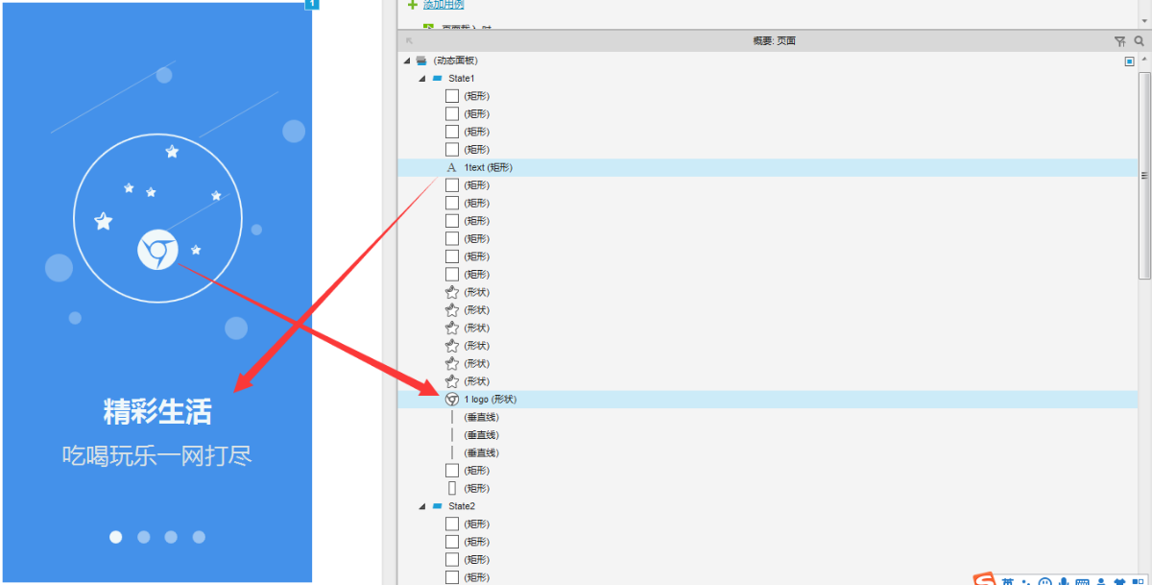This screenshot has height=585, width=1152.
Task: Select the 精彩生活 heading on the canvas
Action: (157, 412)
